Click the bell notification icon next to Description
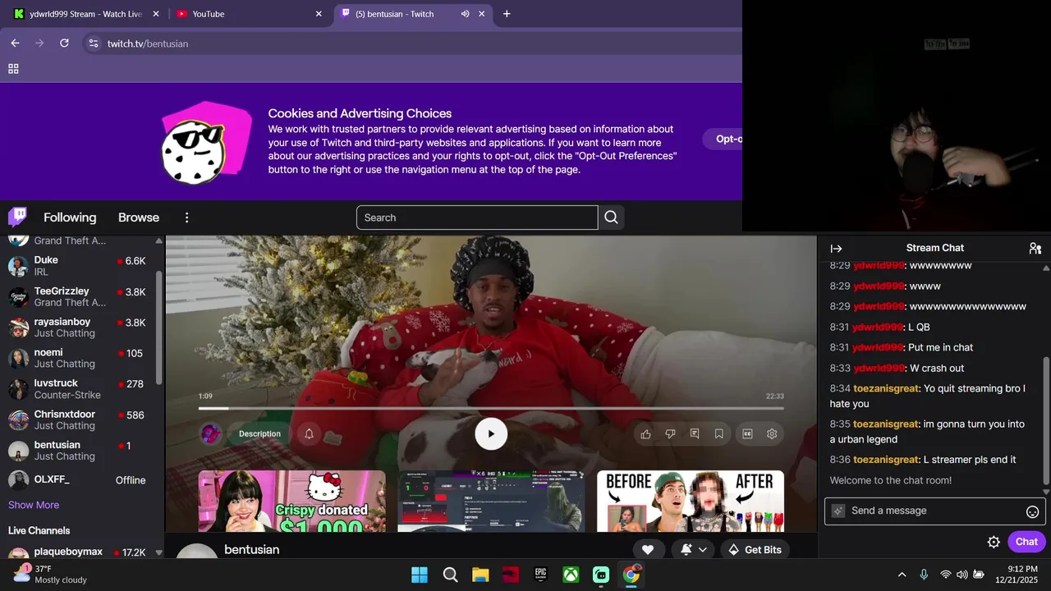The height and width of the screenshot is (591, 1051). (309, 434)
